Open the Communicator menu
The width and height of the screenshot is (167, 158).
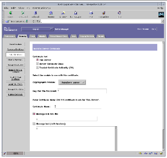pos(41,8)
